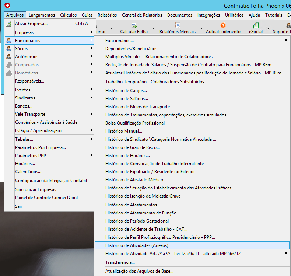Choose Configuração da Integração Contábil

[49, 181]
